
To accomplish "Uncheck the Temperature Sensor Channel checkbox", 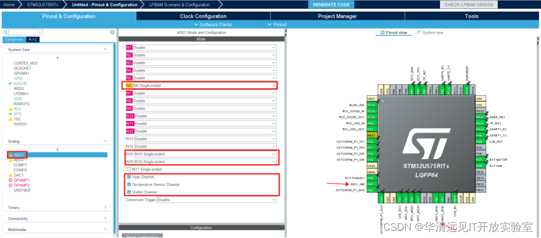I will [x=129, y=185].
